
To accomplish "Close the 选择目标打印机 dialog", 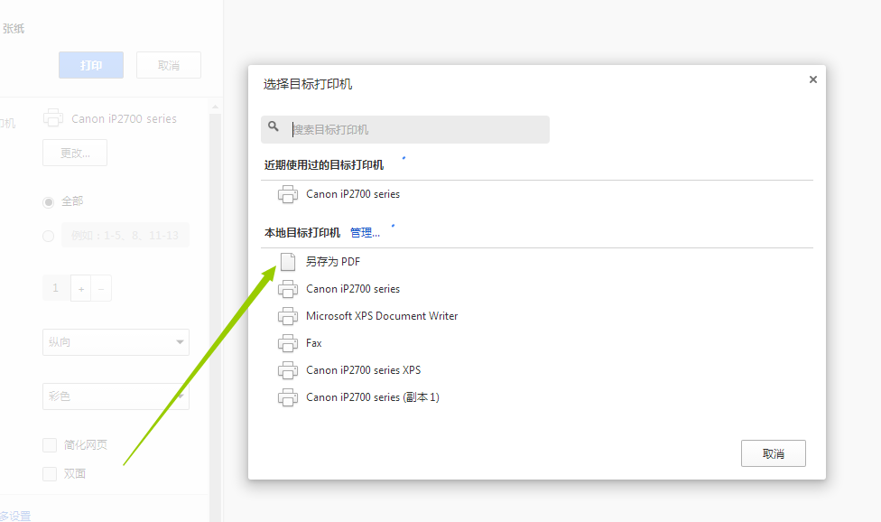I will (x=812, y=79).
